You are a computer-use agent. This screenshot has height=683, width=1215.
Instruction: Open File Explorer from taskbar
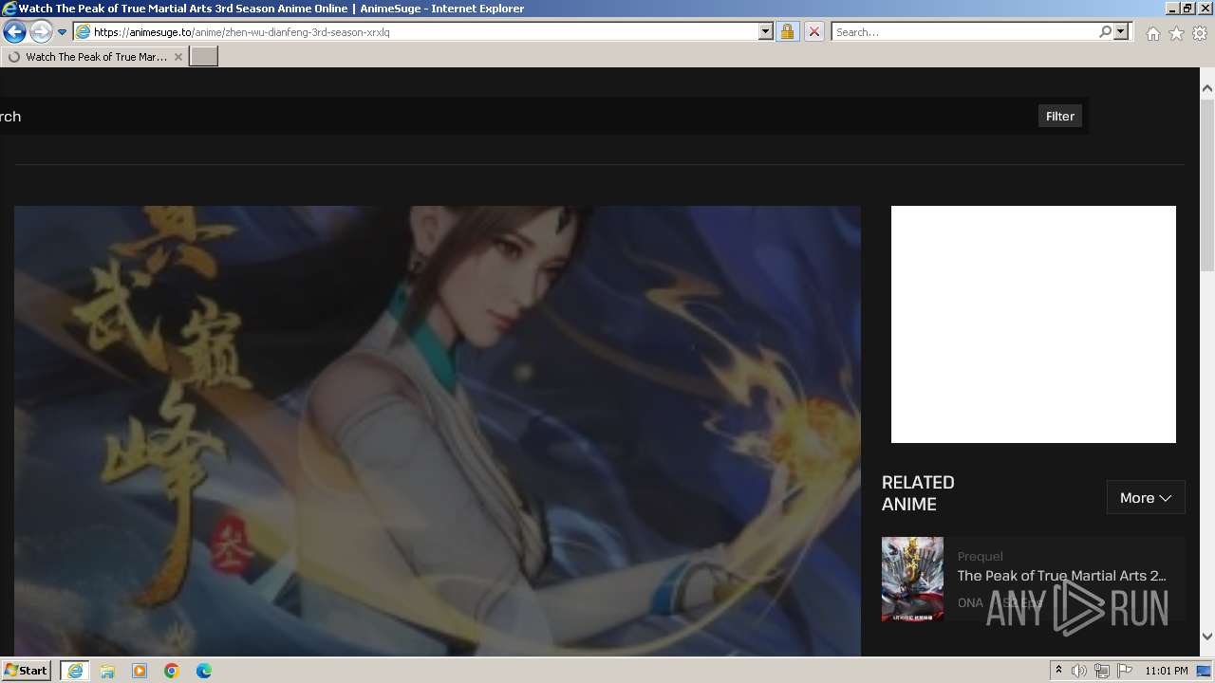coord(107,671)
